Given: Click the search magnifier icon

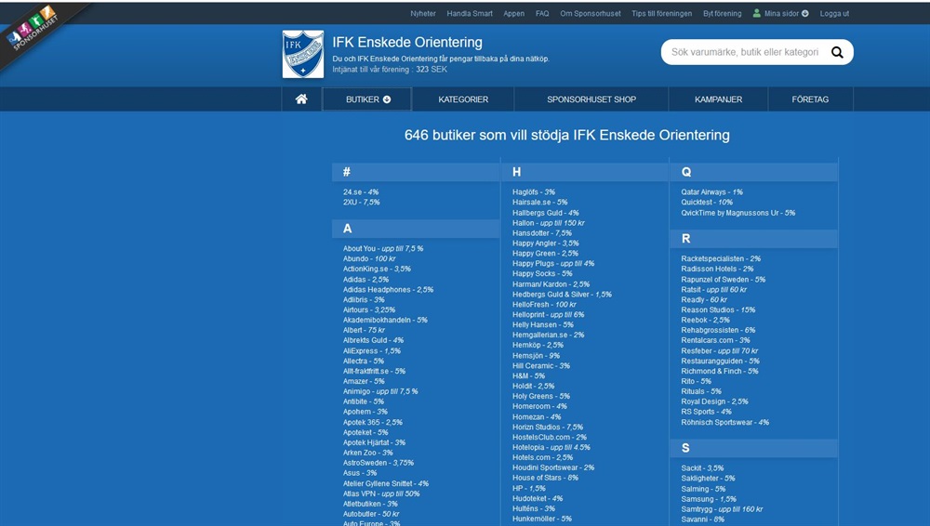Looking at the screenshot, I should (x=837, y=52).
